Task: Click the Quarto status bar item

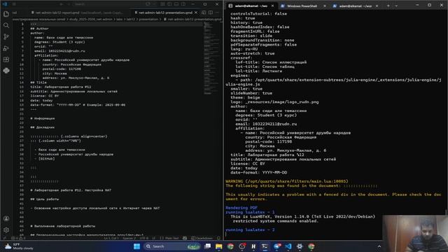Action: [x=202, y=238]
